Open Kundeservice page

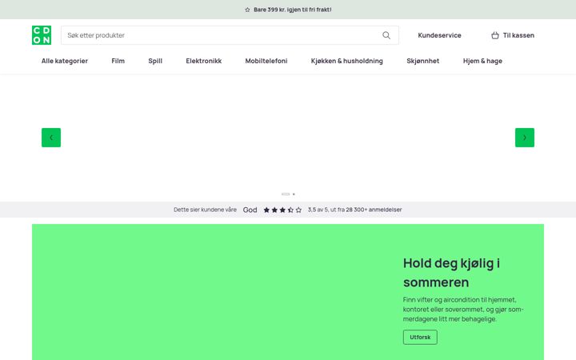pyautogui.click(x=439, y=35)
